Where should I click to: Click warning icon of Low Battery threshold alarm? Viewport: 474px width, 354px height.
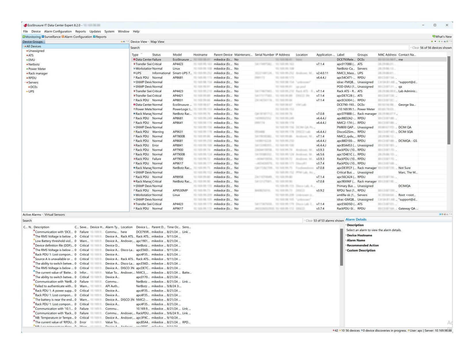34,240
